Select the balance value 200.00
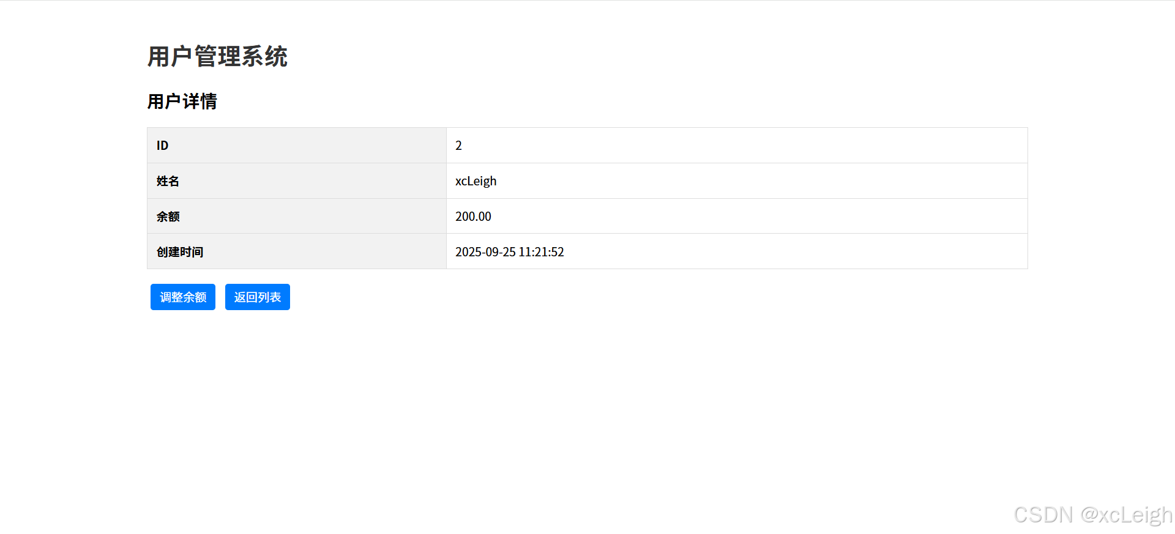The height and width of the screenshot is (534, 1175). [x=473, y=217]
